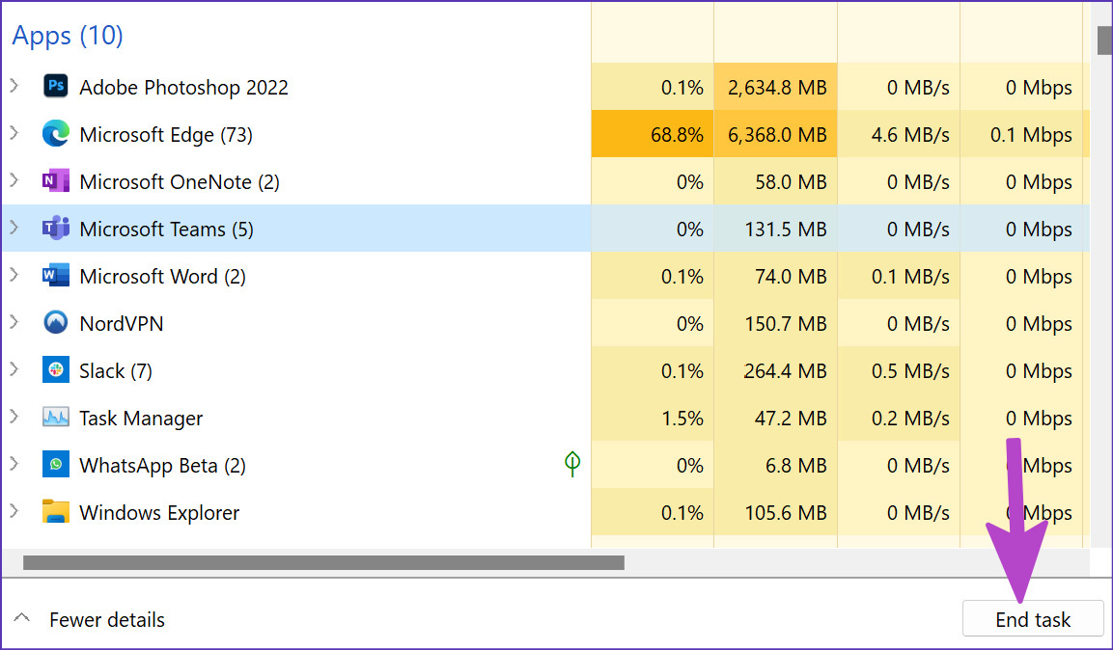Click the vertical scrollbar thumb
The width and height of the screenshot is (1113, 650).
(x=1104, y=40)
